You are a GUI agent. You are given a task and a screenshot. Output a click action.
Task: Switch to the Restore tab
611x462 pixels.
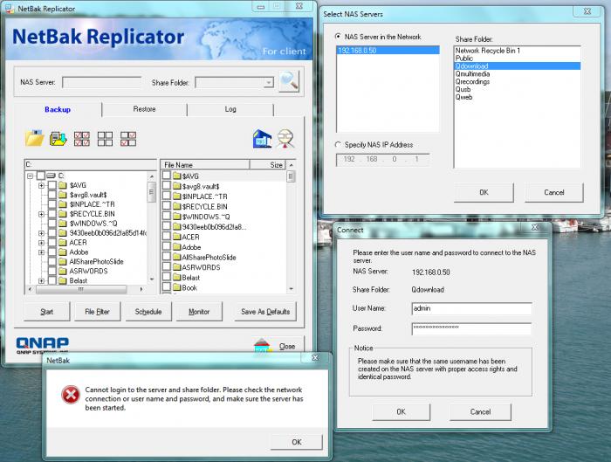[x=144, y=109]
